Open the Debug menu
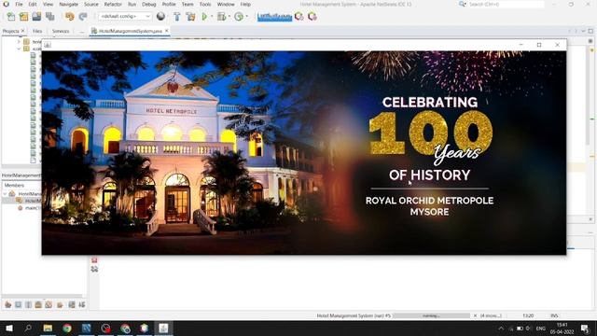Screen dimensions: 597x336 pos(149,4)
